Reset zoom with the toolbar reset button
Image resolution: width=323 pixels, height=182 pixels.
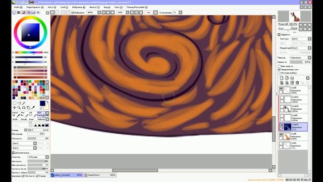(x=113, y=13)
